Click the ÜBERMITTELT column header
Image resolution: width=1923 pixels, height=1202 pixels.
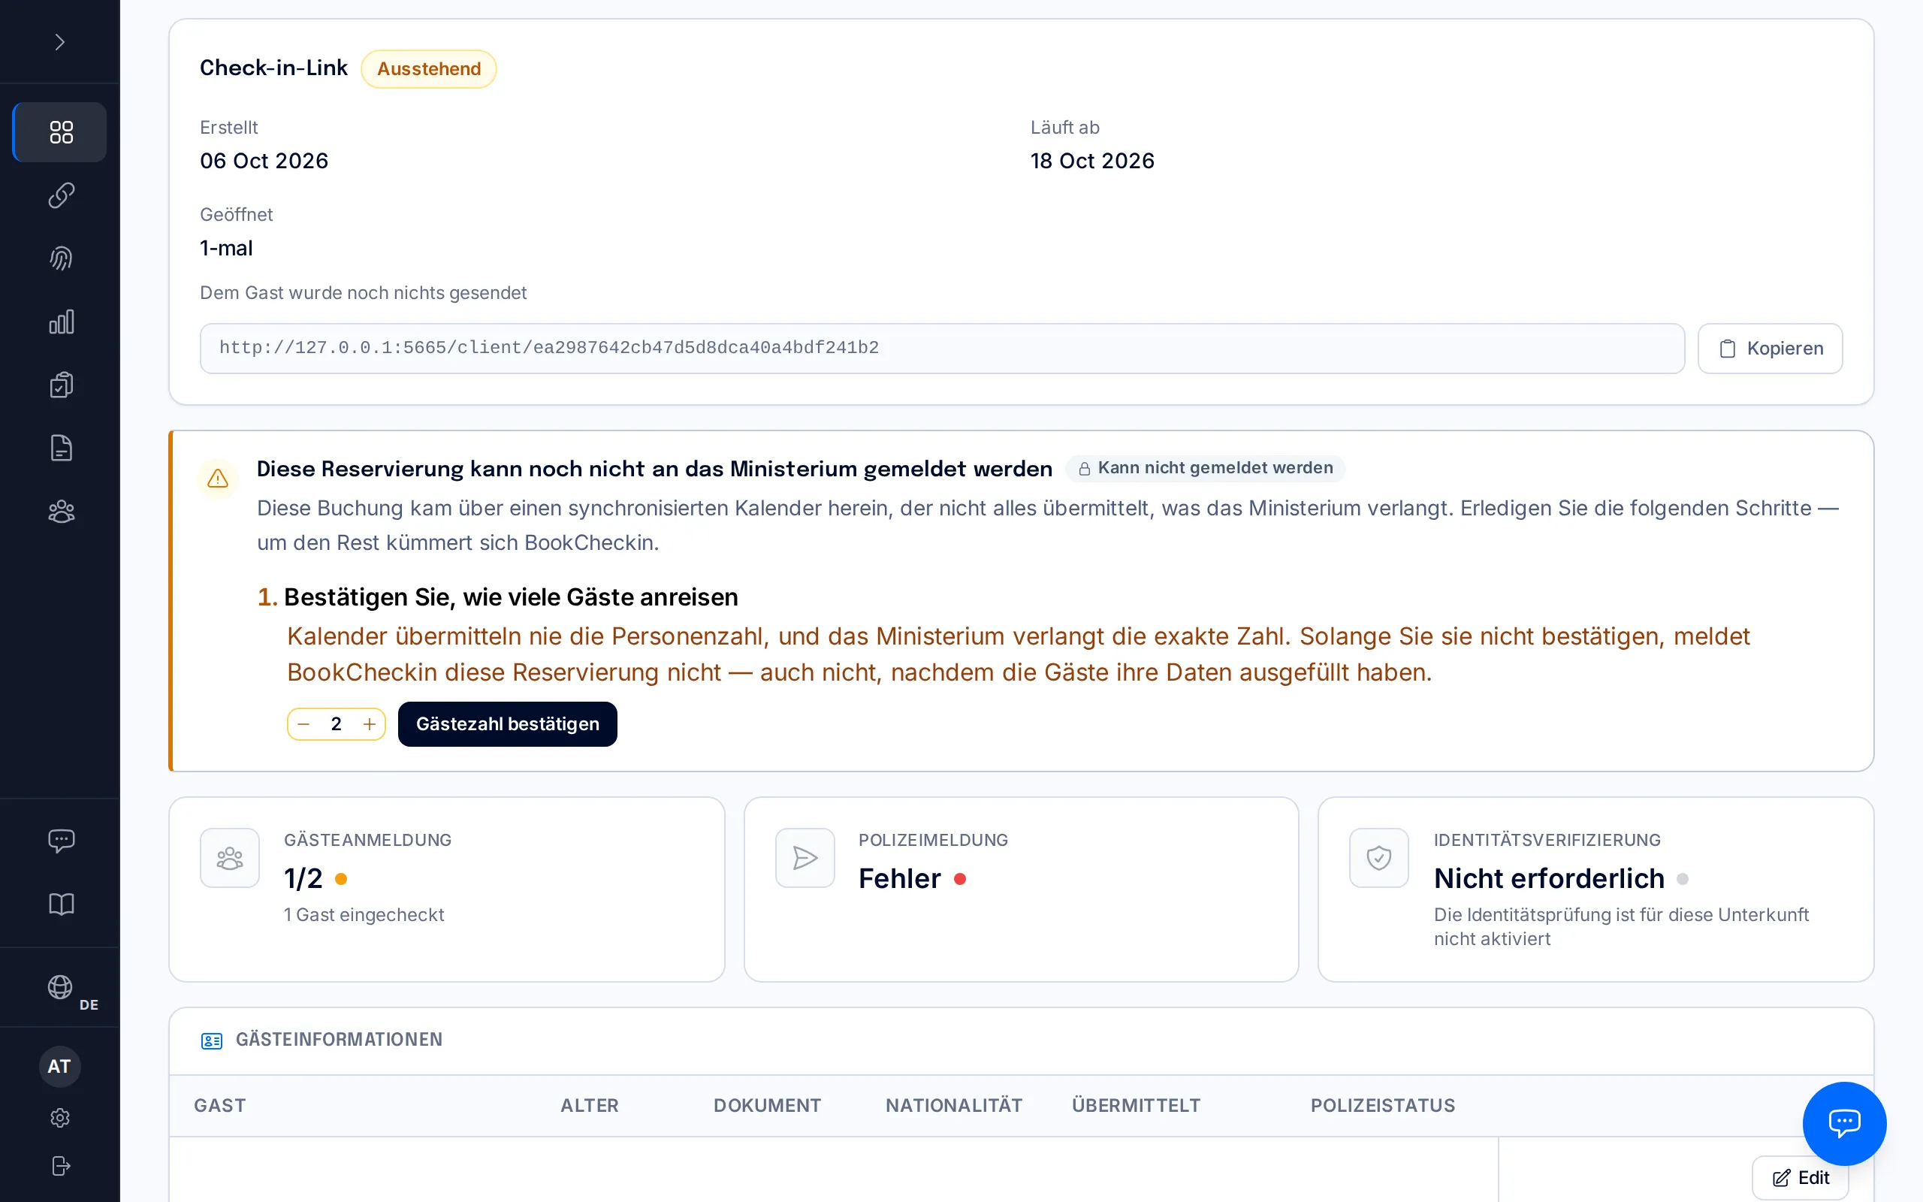pyautogui.click(x=1136, y=1106)
